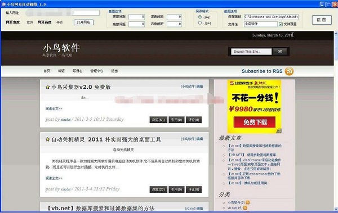The height and width of the screenshot is (213, 338).
Task: Click the star icon beside 自动关机精灵 2011
Action: pyautogui.click(x=48, y=139)
